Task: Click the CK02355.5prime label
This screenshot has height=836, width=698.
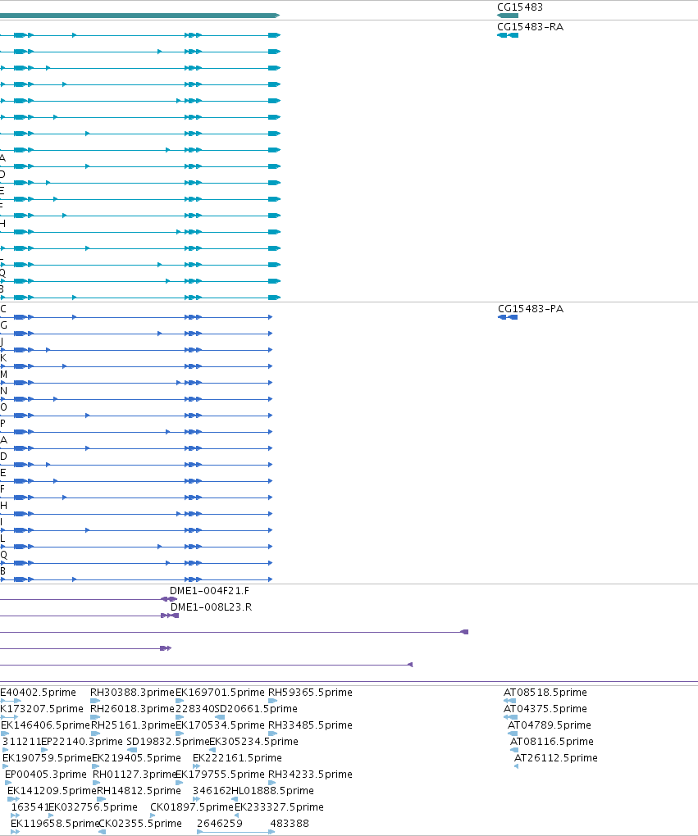Action: (x=140, y=823)
